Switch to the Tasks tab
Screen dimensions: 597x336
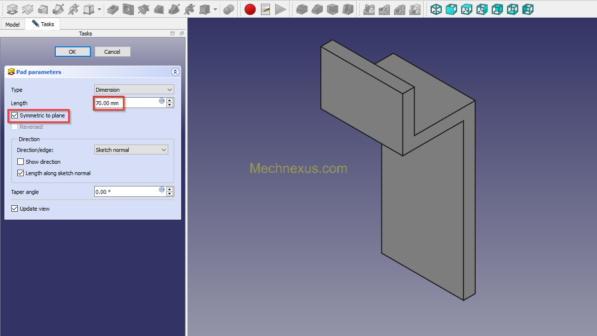tap(43, 24)
